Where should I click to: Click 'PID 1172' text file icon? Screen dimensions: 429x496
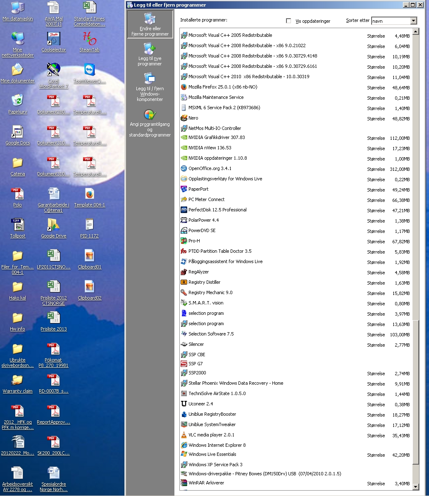coord(89,228)
